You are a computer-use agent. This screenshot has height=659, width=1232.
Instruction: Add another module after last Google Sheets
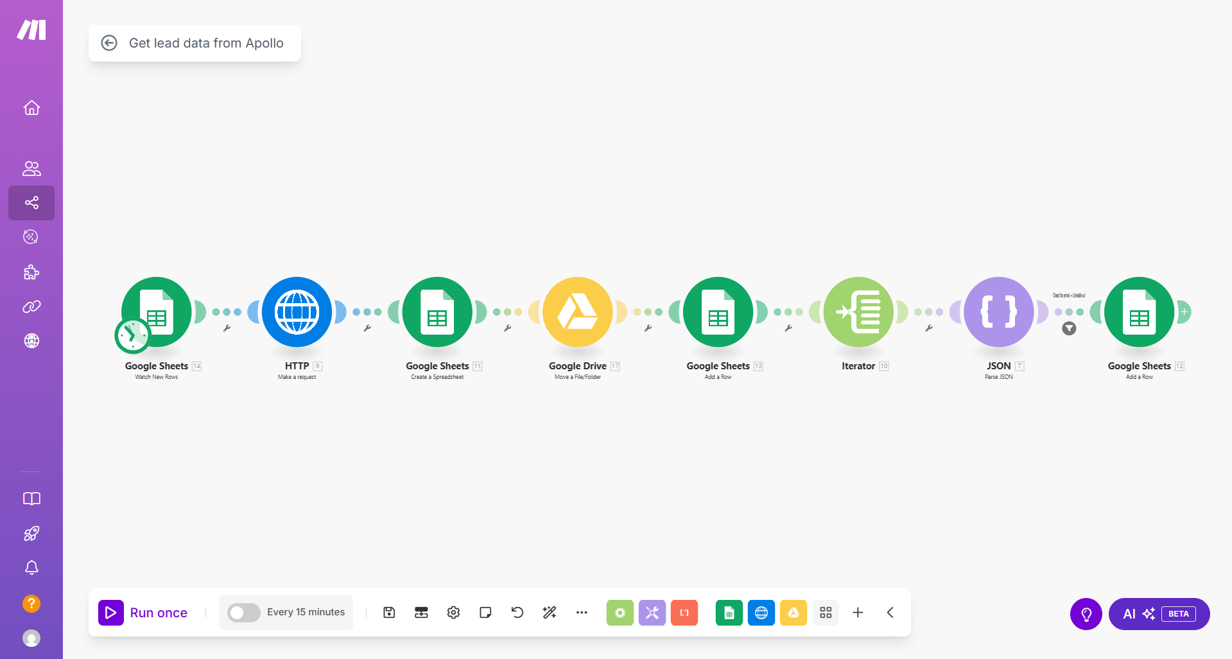click(x=1184, y=312)
